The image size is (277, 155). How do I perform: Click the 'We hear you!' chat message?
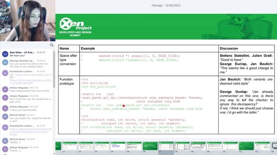click(17, 56)
